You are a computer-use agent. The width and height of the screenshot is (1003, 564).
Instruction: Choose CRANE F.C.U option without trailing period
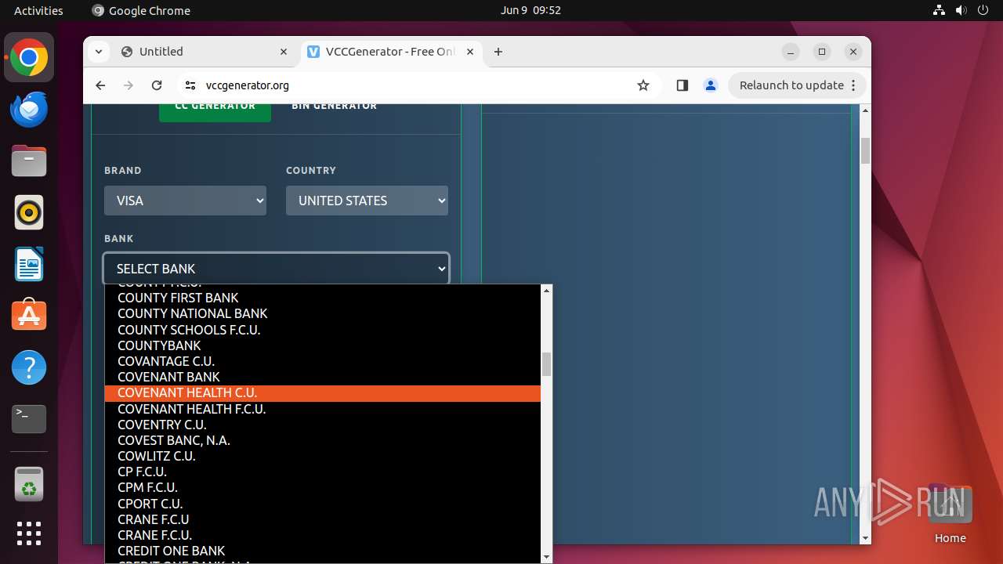coord(323,519)
